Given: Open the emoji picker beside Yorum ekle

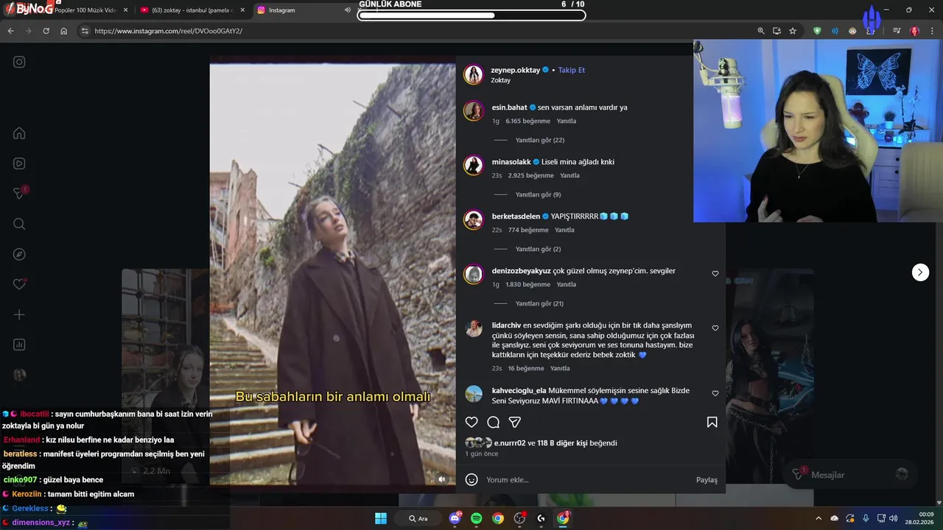Looking at the screenshot, I should click(x=471, y=479).
